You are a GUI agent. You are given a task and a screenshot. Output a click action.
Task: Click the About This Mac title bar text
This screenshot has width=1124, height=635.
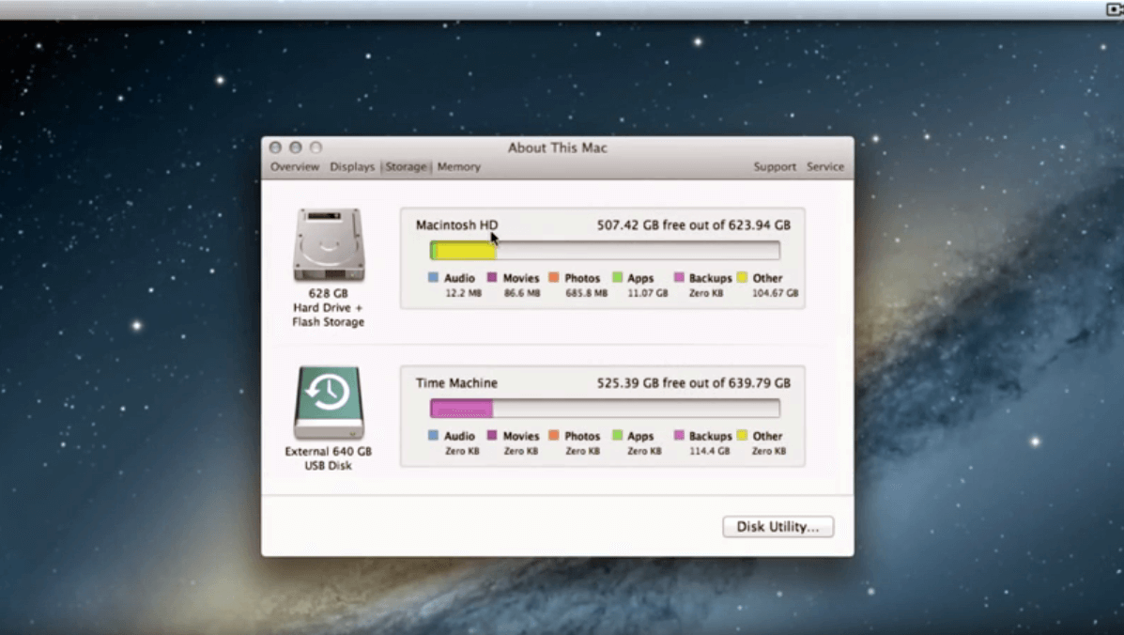point(557,147)
